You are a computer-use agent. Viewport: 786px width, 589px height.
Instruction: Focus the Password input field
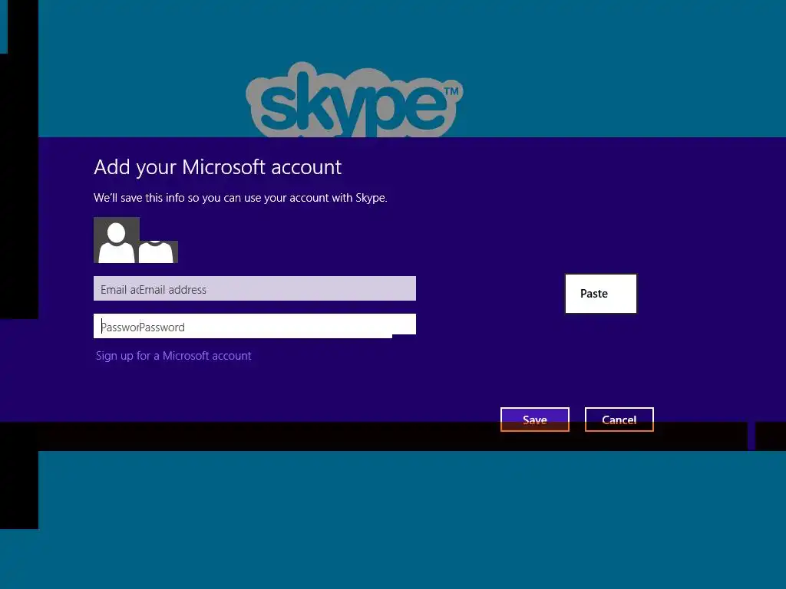click(255, 326)
